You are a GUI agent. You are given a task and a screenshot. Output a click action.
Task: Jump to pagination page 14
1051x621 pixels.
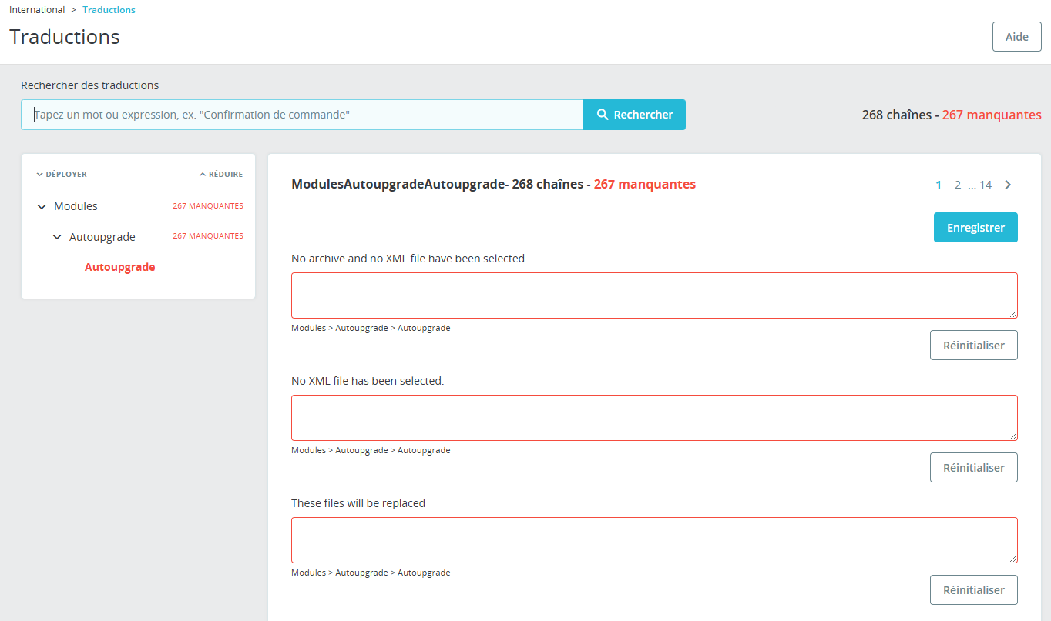986,185
